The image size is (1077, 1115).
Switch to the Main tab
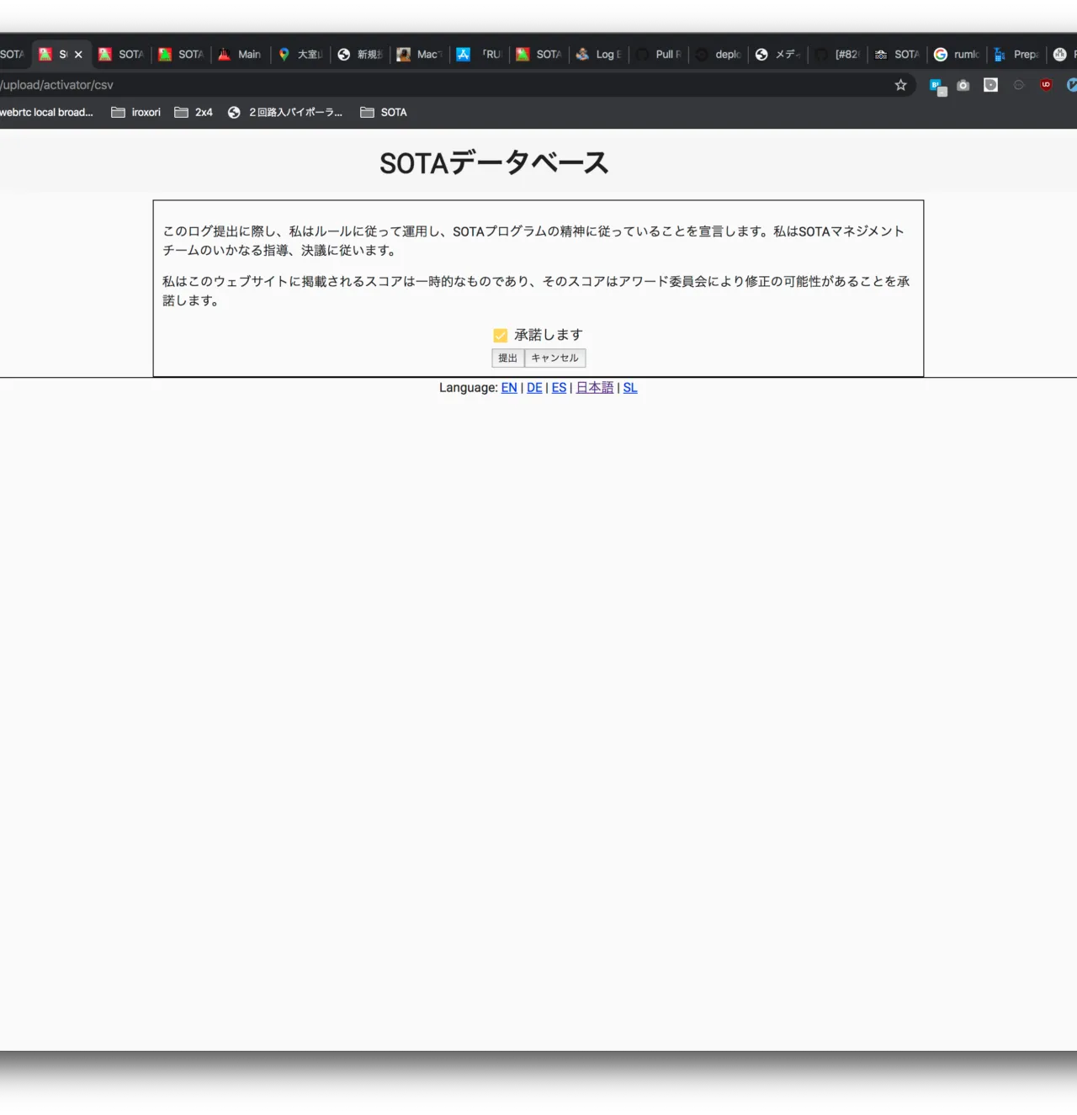point(240,55)
